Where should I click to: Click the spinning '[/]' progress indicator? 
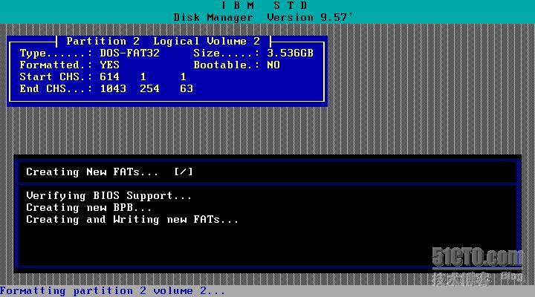coord(184,172)
